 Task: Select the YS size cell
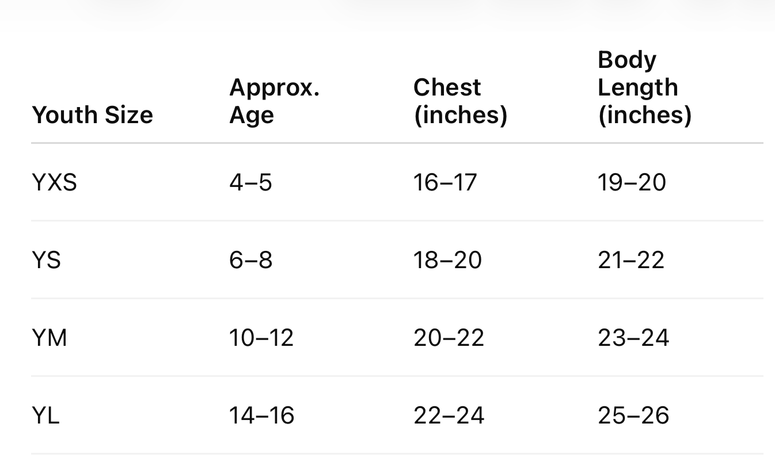[46, 260]
